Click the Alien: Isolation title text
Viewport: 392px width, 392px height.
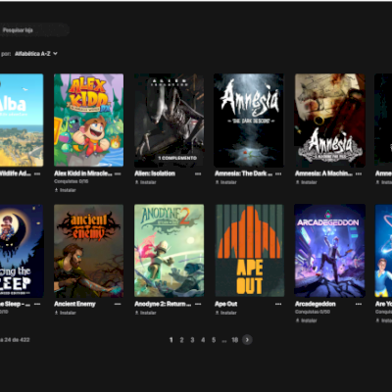click(x=155, y=173)
